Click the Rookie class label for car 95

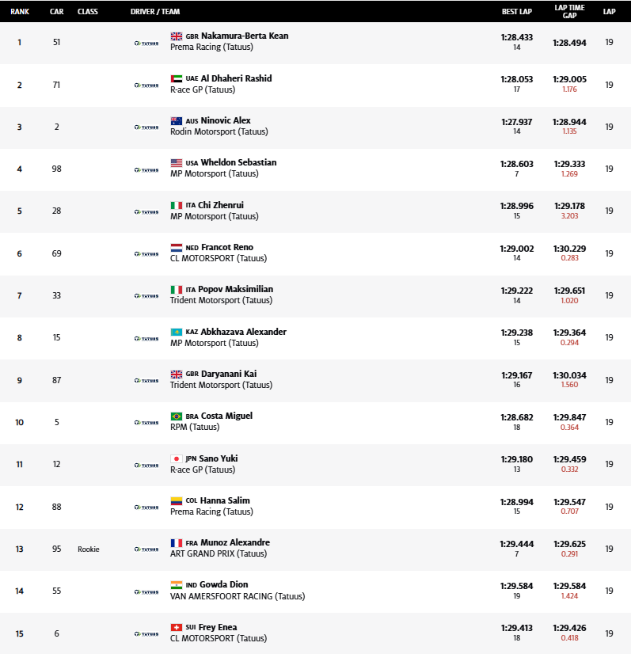coord(89,549)
